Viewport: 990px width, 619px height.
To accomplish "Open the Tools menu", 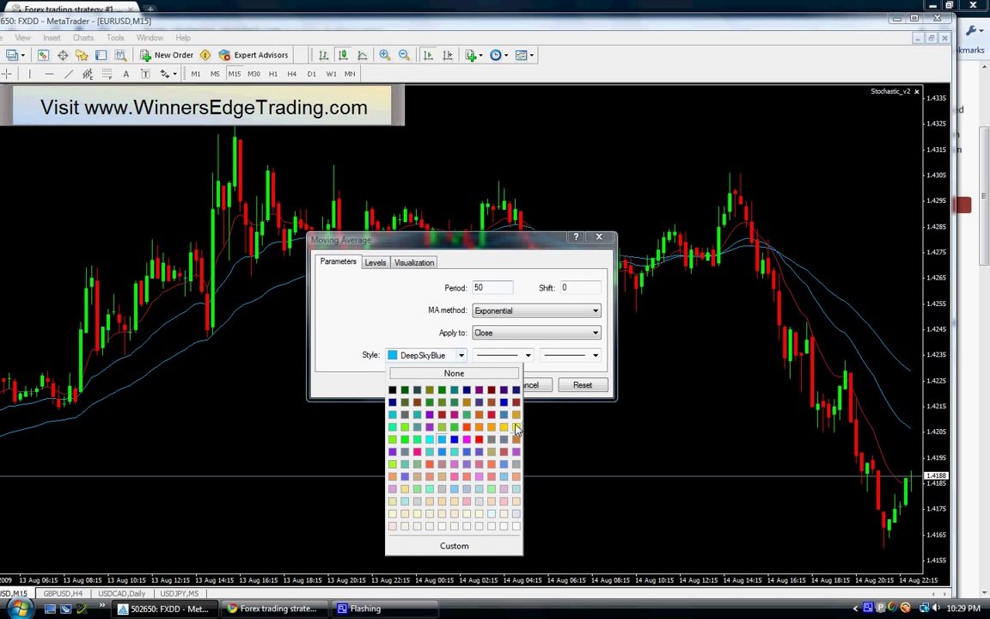I will 115,38.
